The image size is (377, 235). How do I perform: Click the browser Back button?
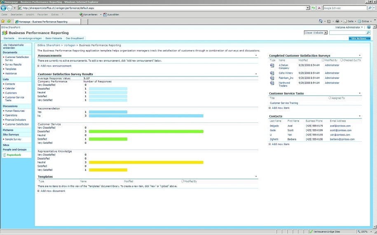pos(3,8)
